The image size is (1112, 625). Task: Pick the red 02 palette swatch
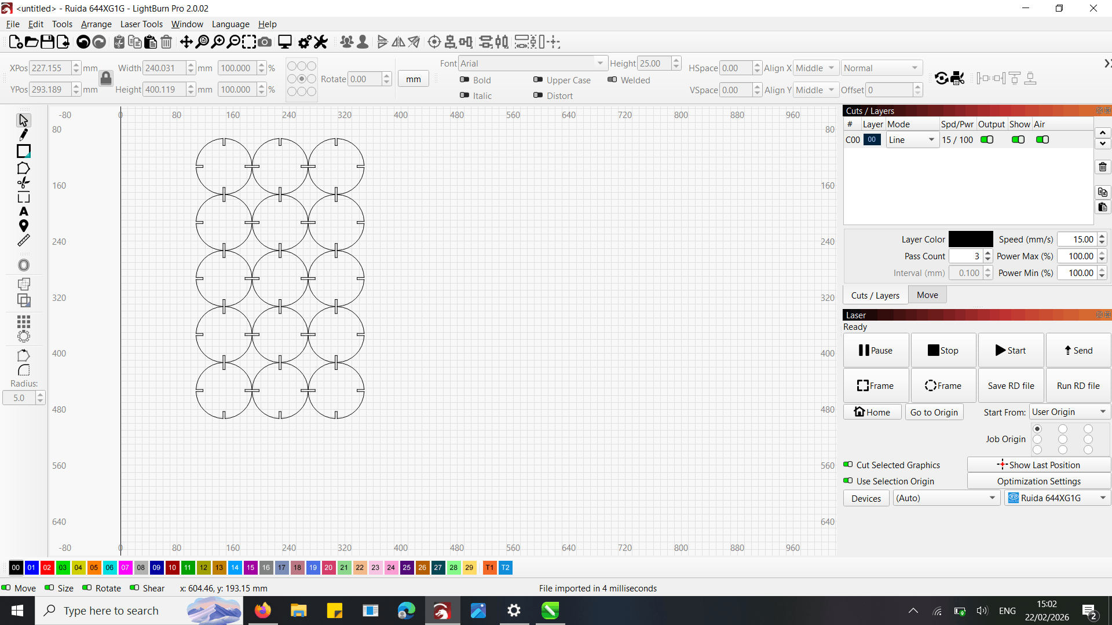point(47,568)
